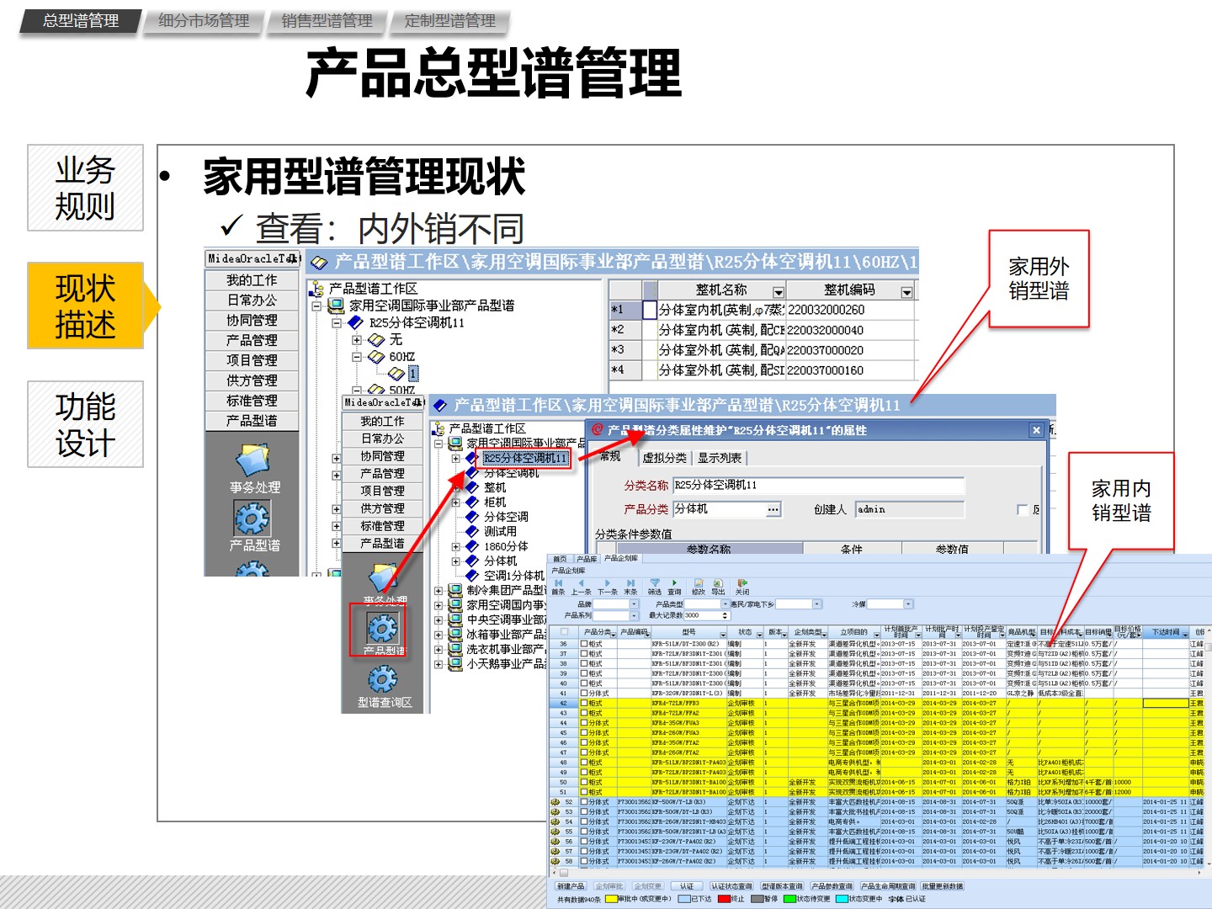Collapse the 60HZ tree node
This screenshot has height=909, width=1212.
[356, 357]
